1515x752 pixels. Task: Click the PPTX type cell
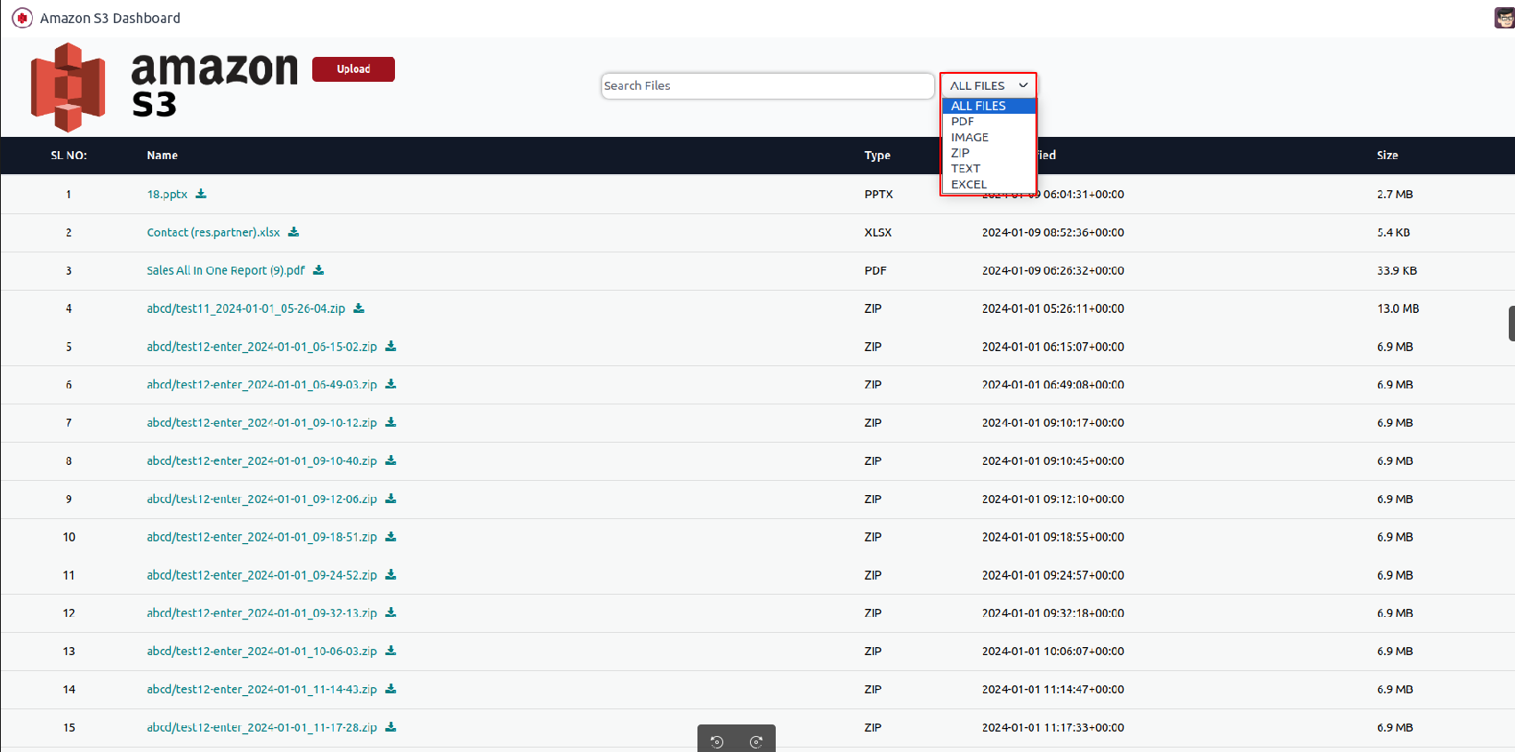coord(879,194)
